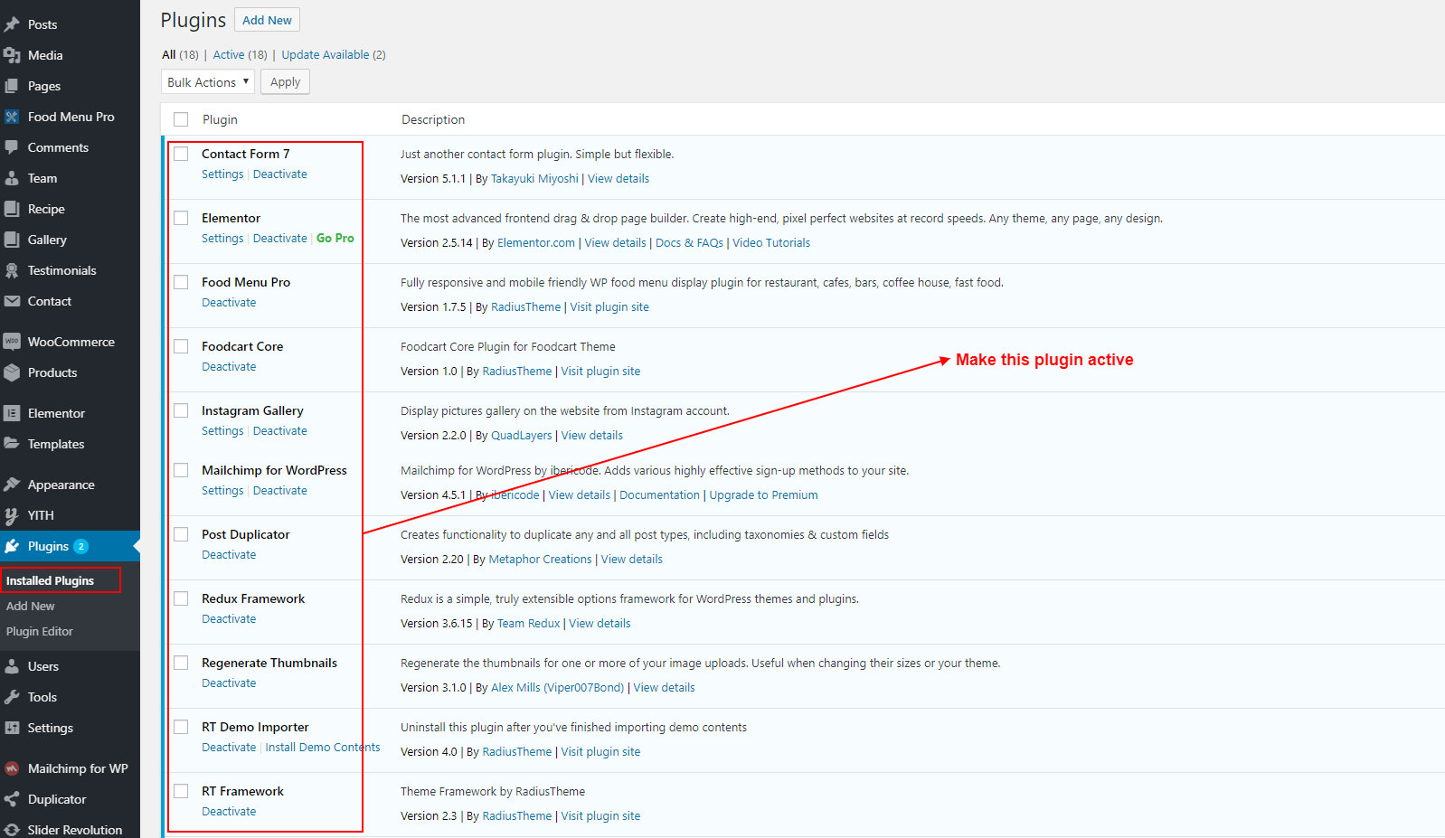
Task: Open Mailchimp Documentation link
Action: tap(659, 495)
